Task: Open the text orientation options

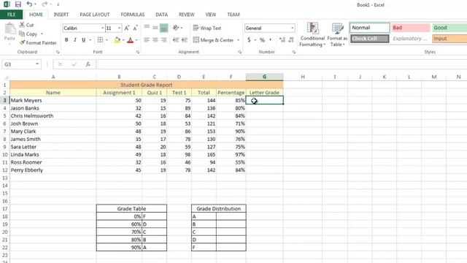Action: coord(177,28)
